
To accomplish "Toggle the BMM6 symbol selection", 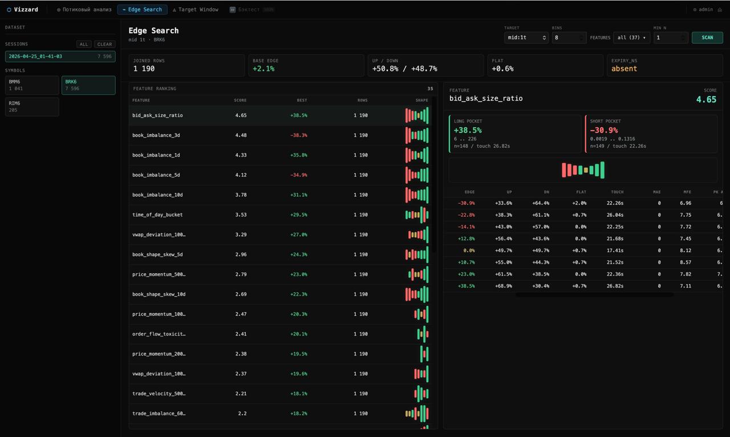I will tap(32, 85).
